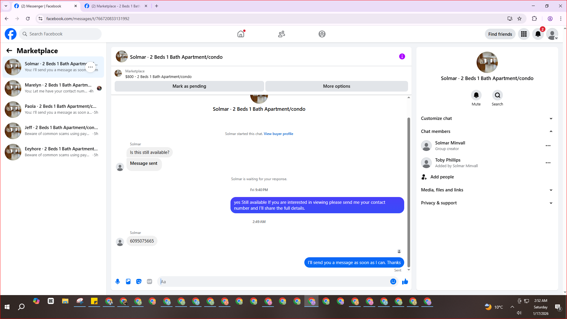Open View buyer profile link
Viewport: 567px width, 319px height.
click(278, 134)
